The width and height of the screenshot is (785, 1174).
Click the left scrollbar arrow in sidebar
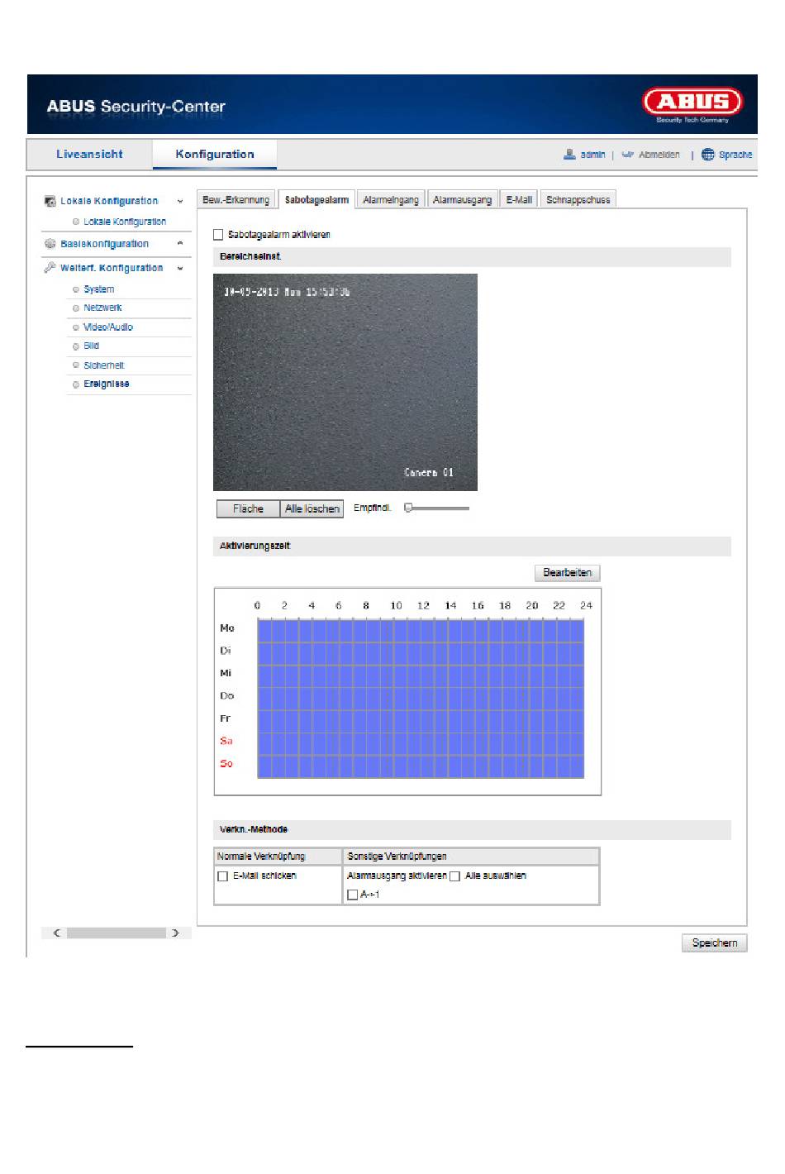click(x=56, y=933)
